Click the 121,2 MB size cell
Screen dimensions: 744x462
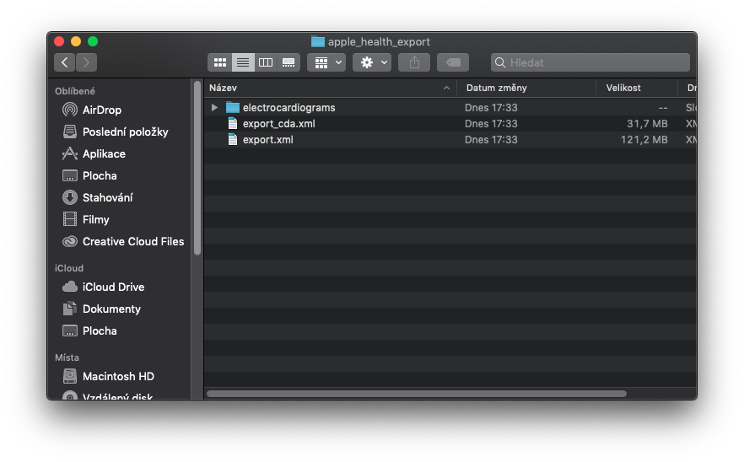coord(644,140)
